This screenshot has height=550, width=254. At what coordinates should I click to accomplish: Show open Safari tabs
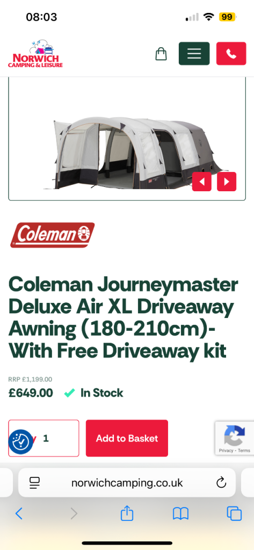tap(234, 513)
